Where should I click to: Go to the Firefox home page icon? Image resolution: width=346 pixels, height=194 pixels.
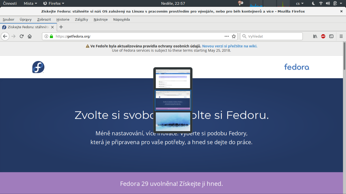point(30,36)
